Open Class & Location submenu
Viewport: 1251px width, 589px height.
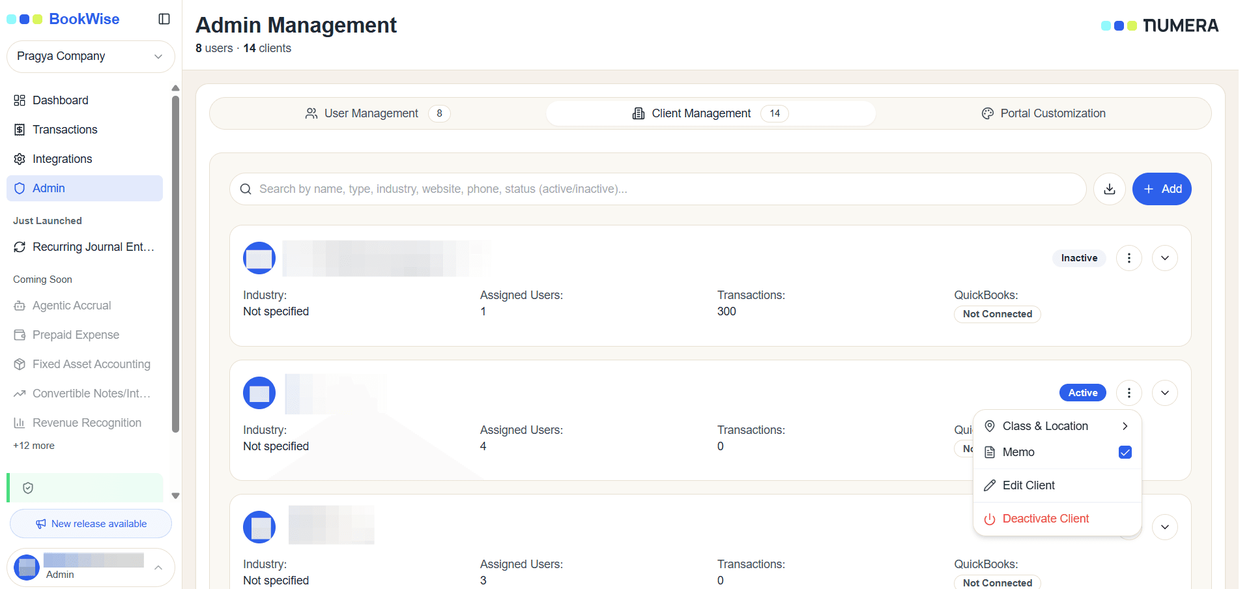[1057, 426]
